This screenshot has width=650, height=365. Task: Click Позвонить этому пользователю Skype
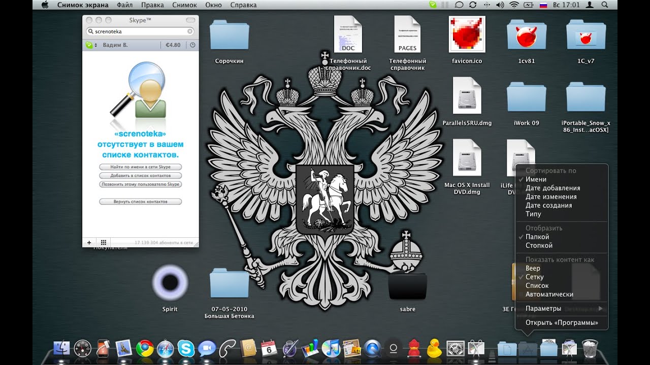140,184
